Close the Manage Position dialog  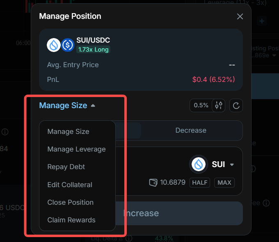(240, 16)
